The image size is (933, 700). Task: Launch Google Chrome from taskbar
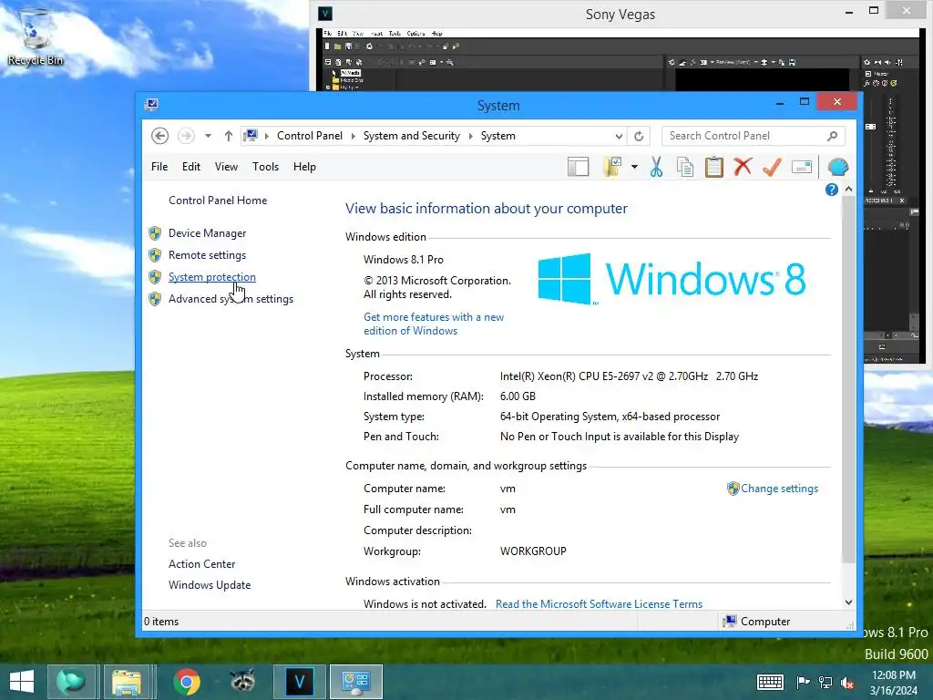[186, 682]
